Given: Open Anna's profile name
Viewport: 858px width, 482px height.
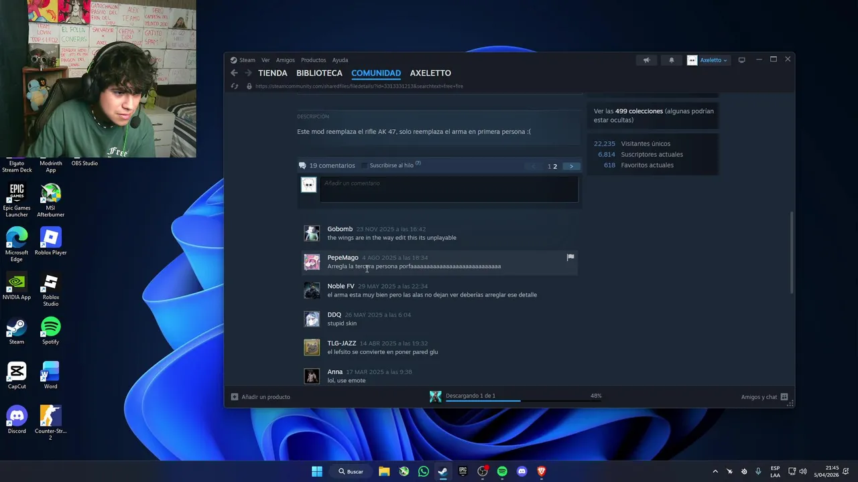Looking at the screenshot, I should tap(334, 372).
